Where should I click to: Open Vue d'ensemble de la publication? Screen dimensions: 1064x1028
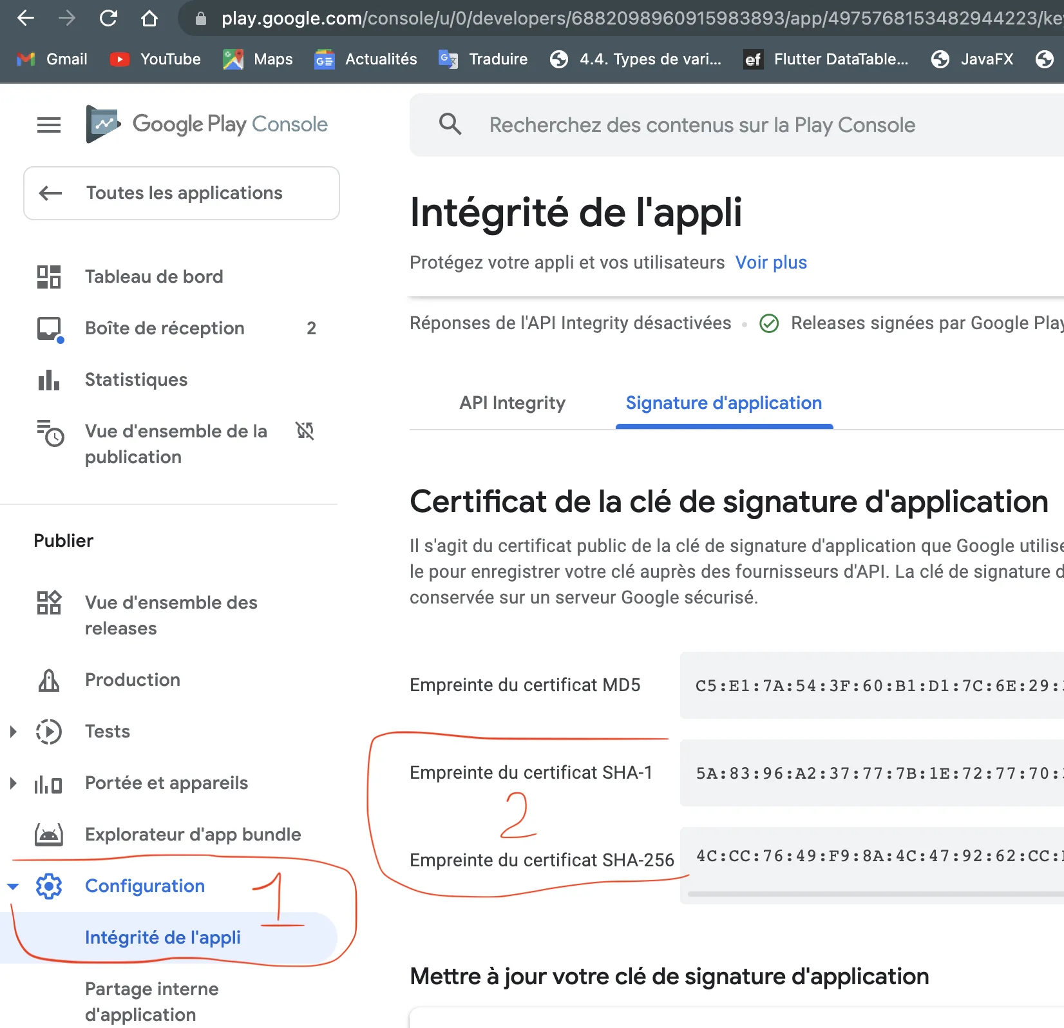point(176,444)
